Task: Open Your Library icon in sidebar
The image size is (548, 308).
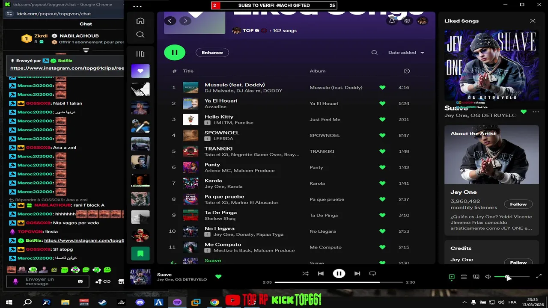Action: [140, 54]
